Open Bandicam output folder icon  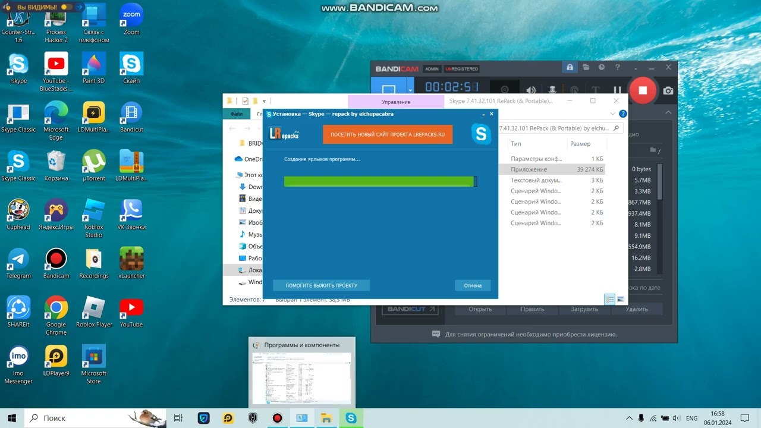click(586, 68)
